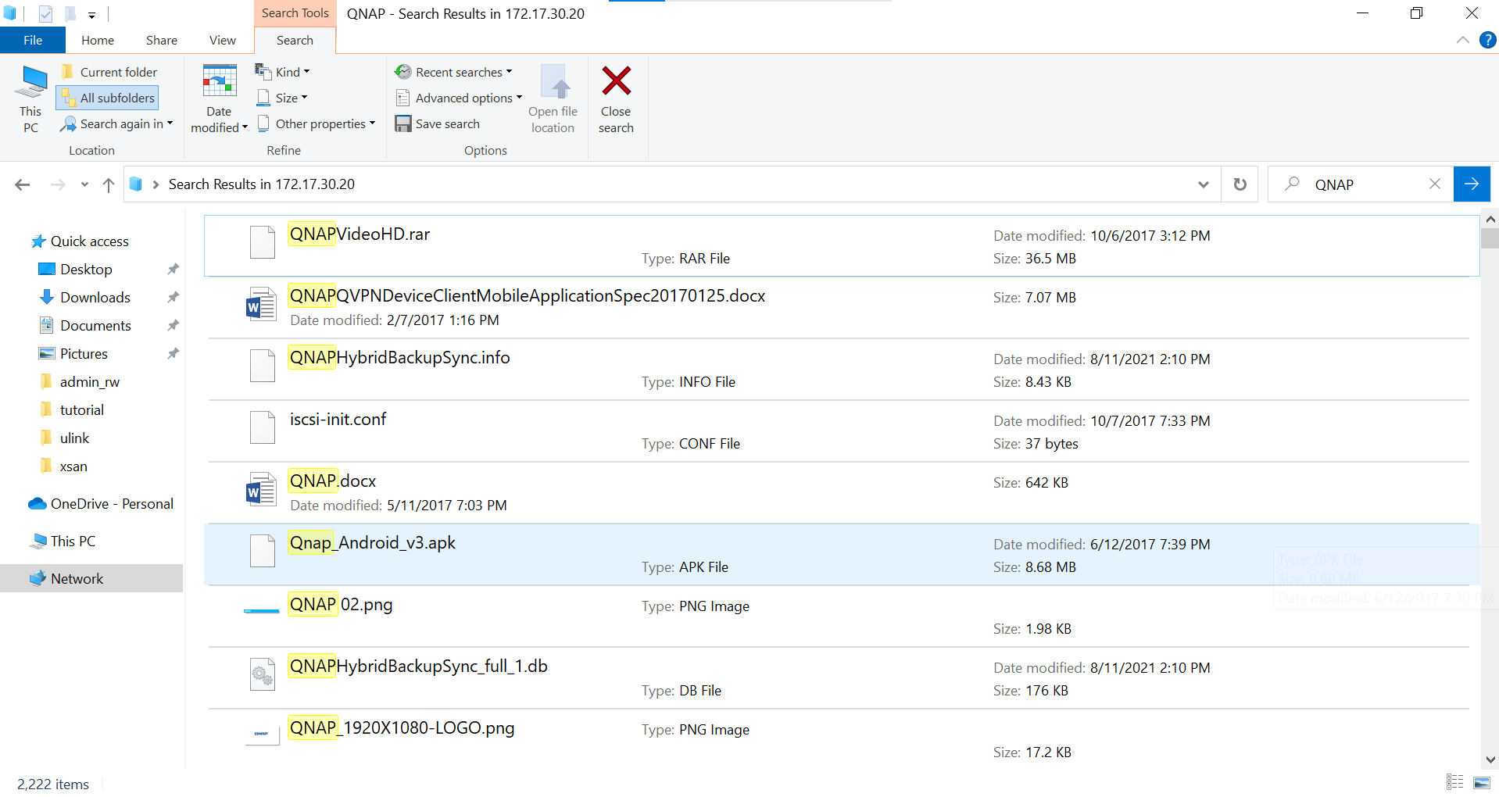Screen dimensions: 1499x797
Task: Switch to large thumbnails view icon
Action: point(1482,782)
